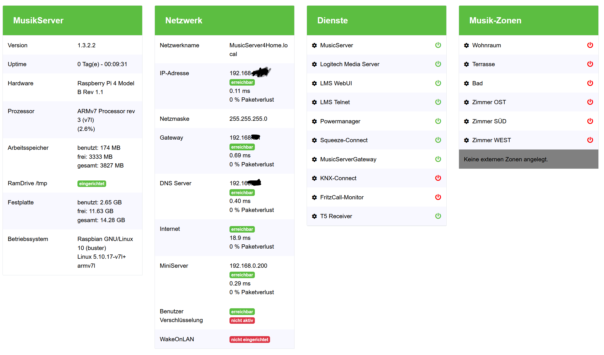The height and width of the screenshot is (355, 604).
Task: Open the gear icon for T5 Receiver
Action: pyautogui.click(x=314, y=216)
